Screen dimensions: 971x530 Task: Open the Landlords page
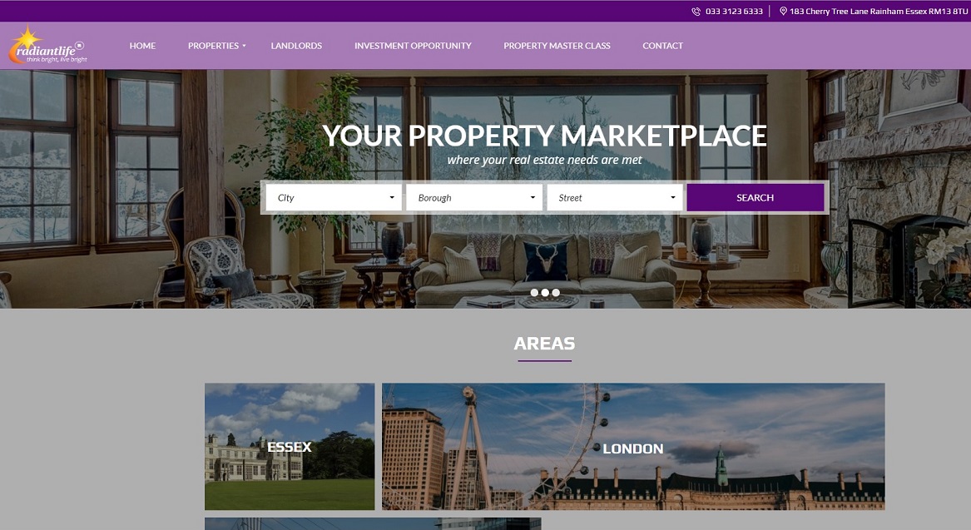point(296,46)
